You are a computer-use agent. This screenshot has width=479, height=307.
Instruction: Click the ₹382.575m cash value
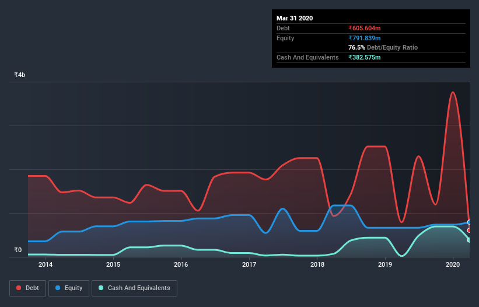(365, 57)
